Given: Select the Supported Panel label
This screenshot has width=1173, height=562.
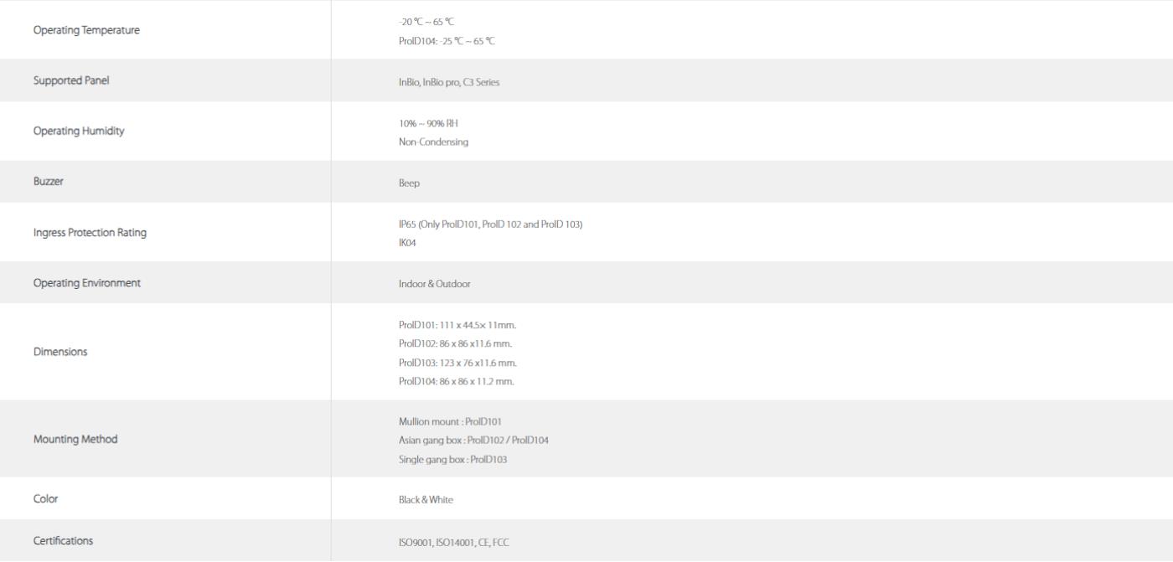Looking at the screenshot, I should (71, 80).
